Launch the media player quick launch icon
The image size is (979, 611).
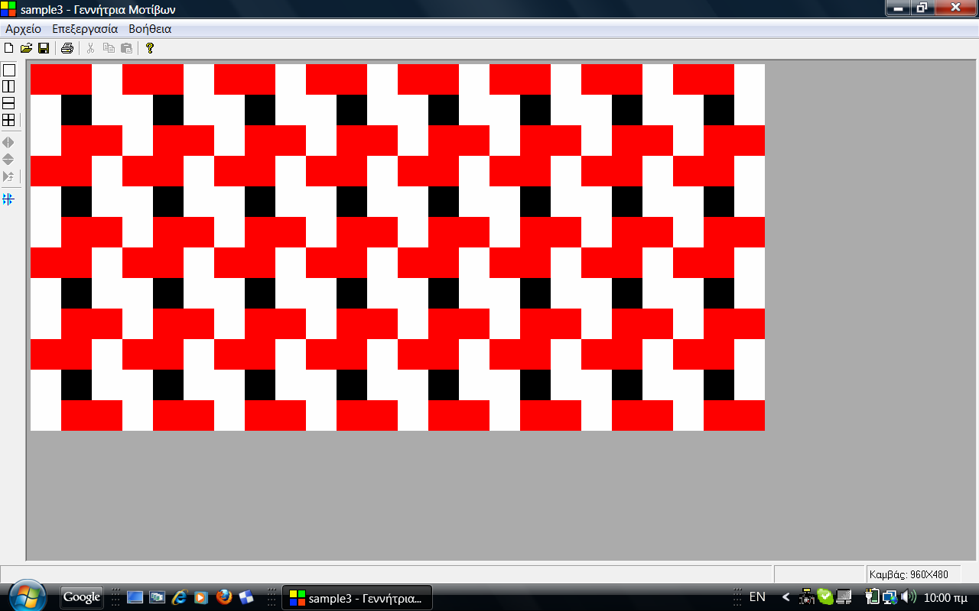coord(201,597)
